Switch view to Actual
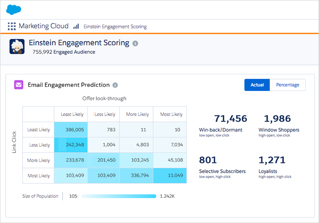This screenshot has height=223, width=319. (257, 85)
